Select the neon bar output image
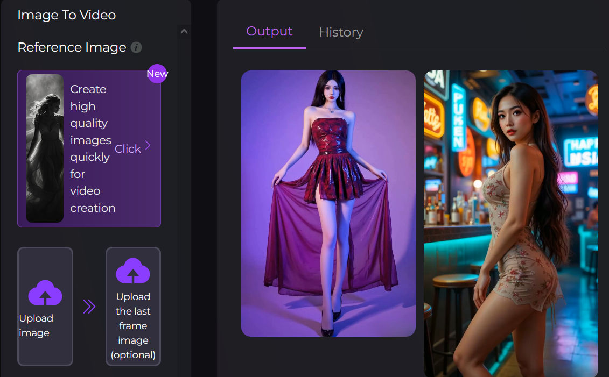The image size is (609, 377). pyautogui.click(x=510, y=223)
